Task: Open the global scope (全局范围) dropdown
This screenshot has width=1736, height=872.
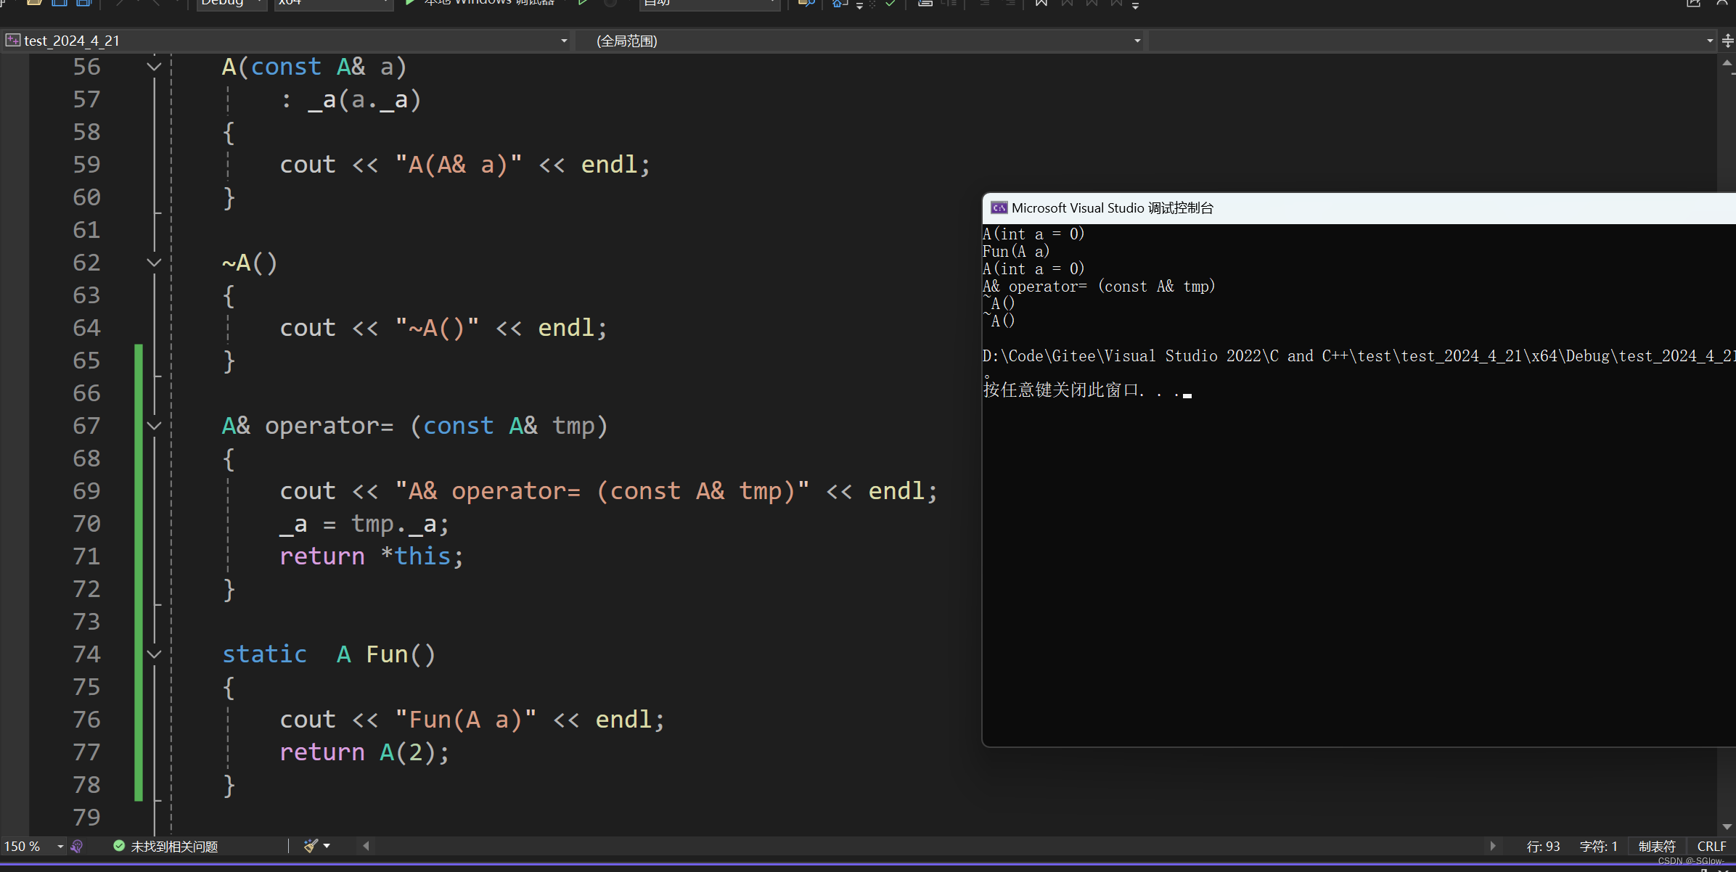Action: click(x=1137, y=41)
